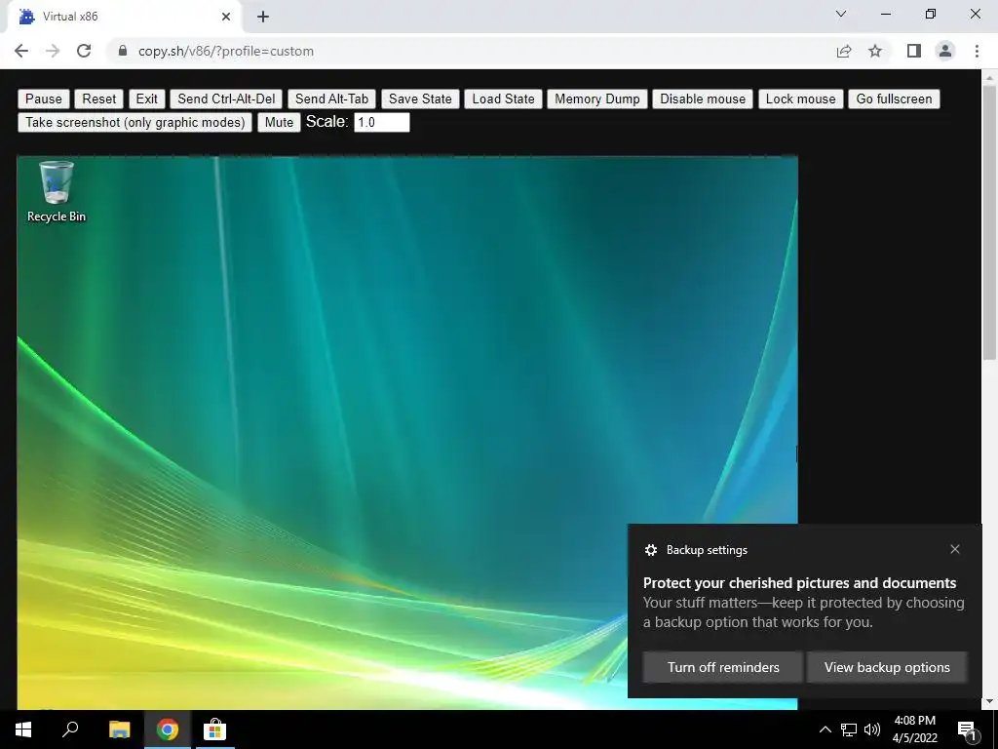This screenshot has width=998, height=749.
Task: Send Ctrl-Alt-Del to the VM
Action: (x=226, y=99)
